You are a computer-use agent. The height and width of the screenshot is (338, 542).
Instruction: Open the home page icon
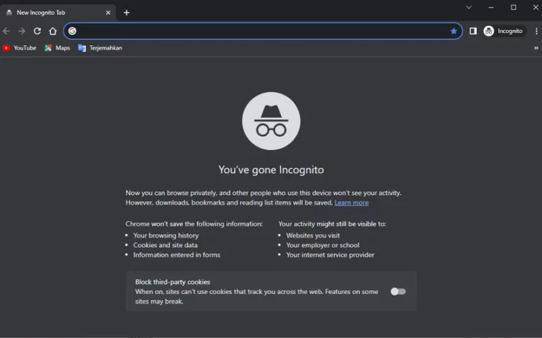pos(53,31)
